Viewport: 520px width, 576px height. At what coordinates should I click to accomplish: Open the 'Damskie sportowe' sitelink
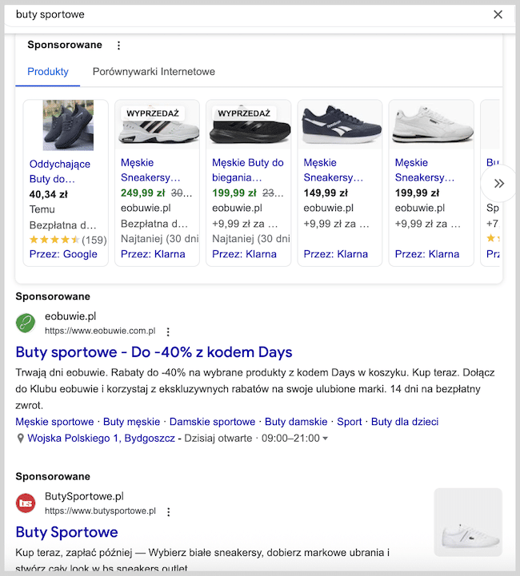212,422
